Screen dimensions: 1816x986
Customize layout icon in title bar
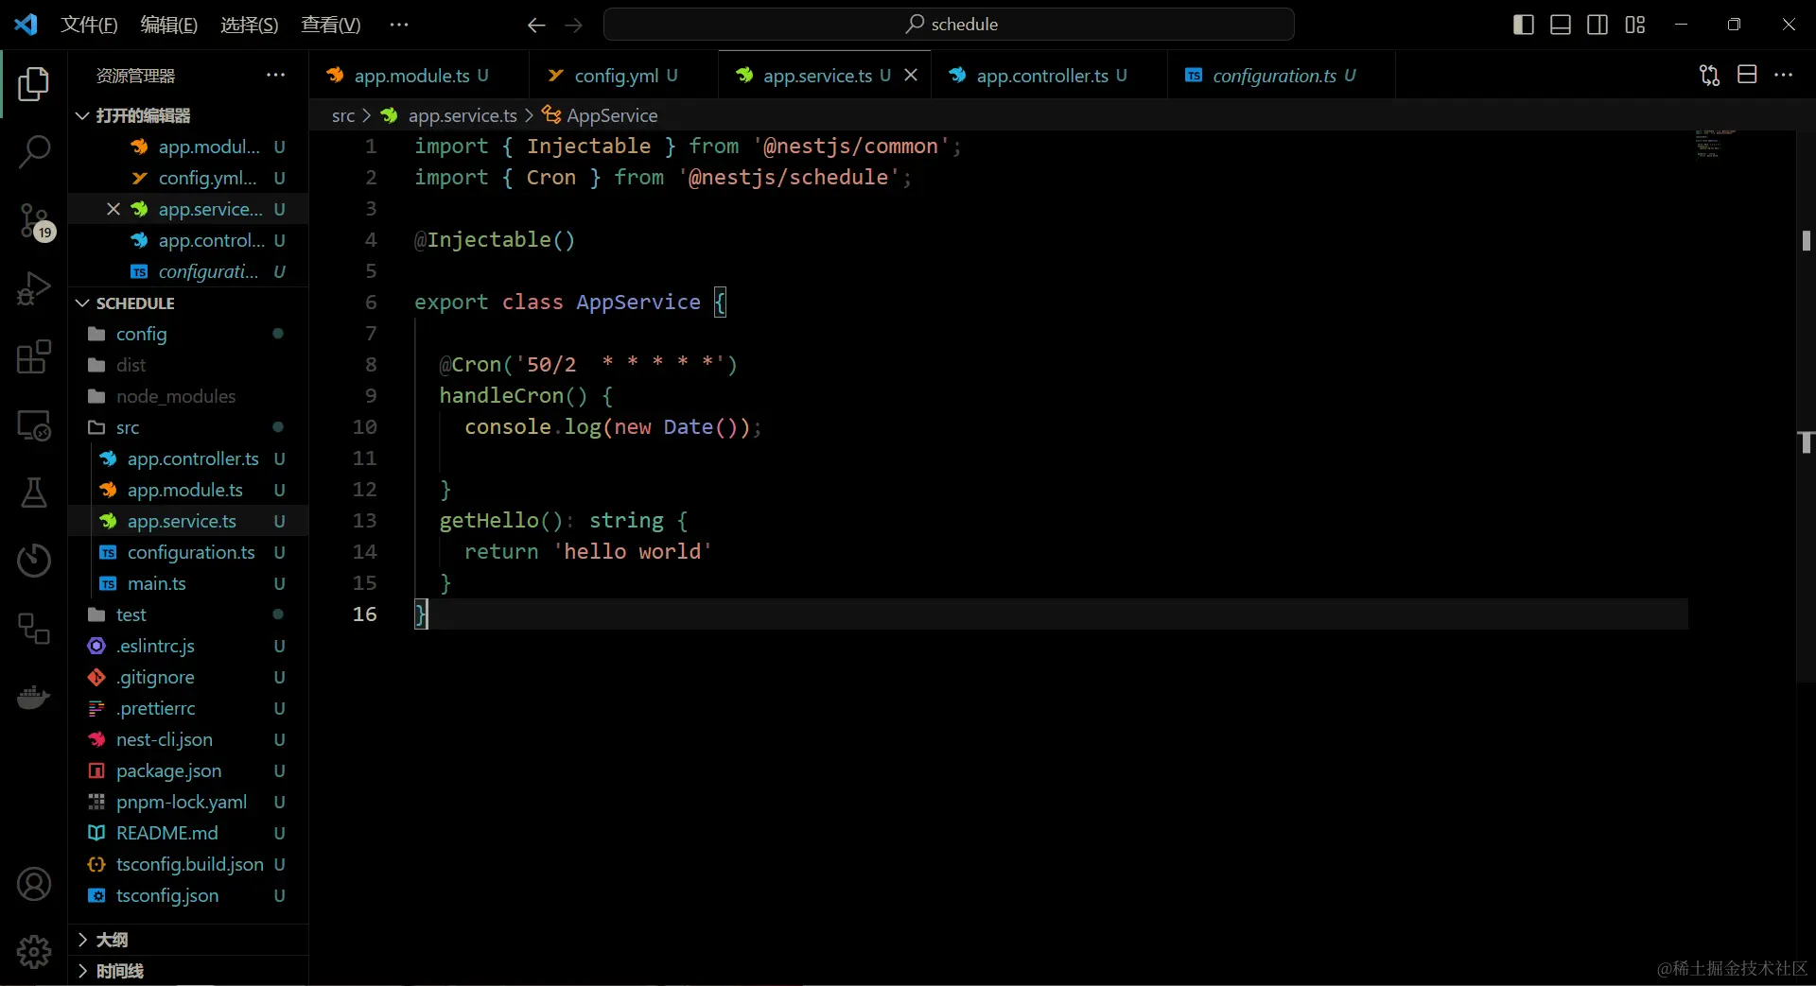[1635, 25]
